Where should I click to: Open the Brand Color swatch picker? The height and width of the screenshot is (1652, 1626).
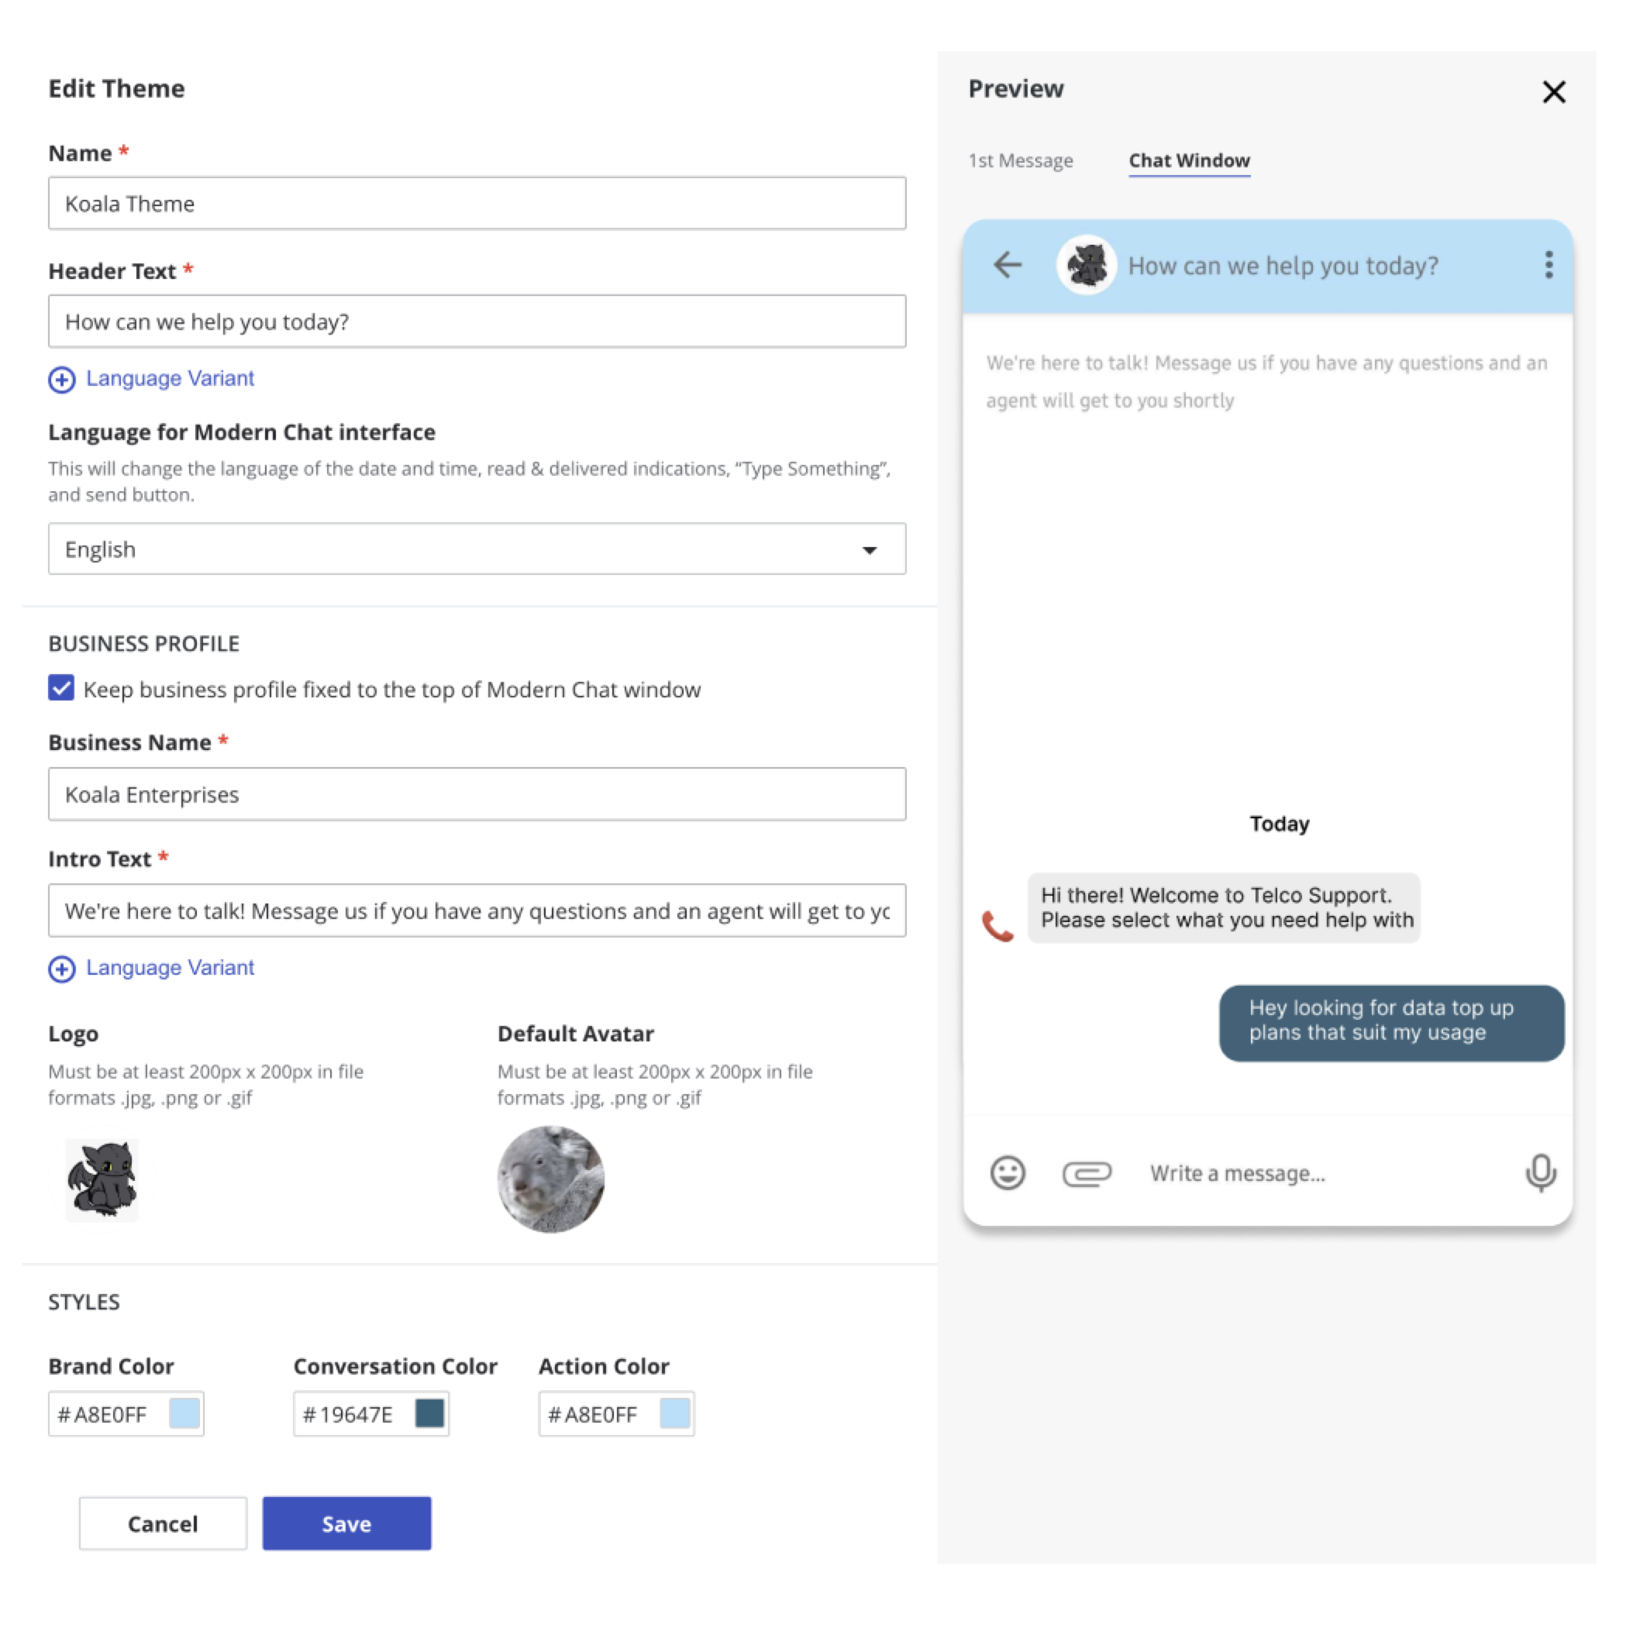pos(184,1414)
